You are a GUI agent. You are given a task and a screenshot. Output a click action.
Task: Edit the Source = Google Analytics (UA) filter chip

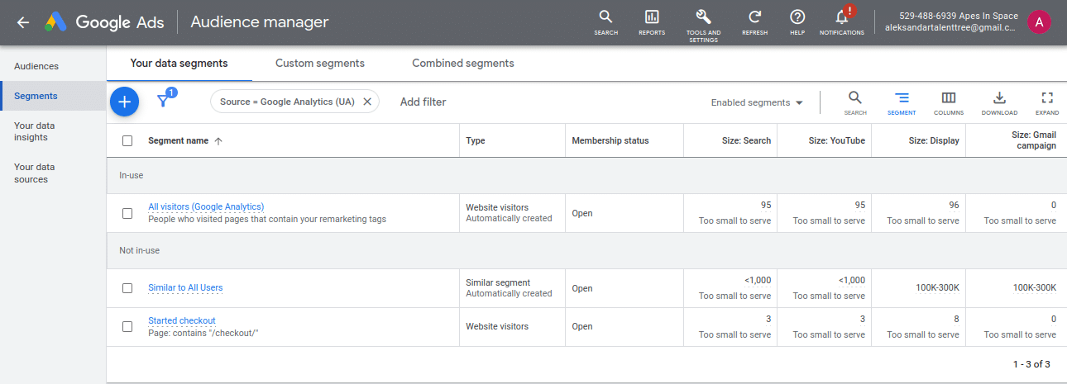[286, 102]
